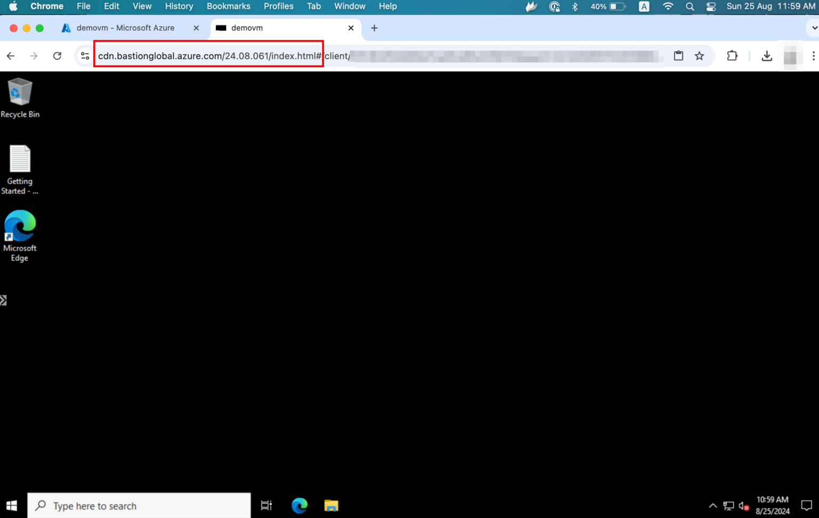Click the Windows Start button
The width and height of the screenshot is (819, 518).
pyautogui.click(x=11, y=505)
